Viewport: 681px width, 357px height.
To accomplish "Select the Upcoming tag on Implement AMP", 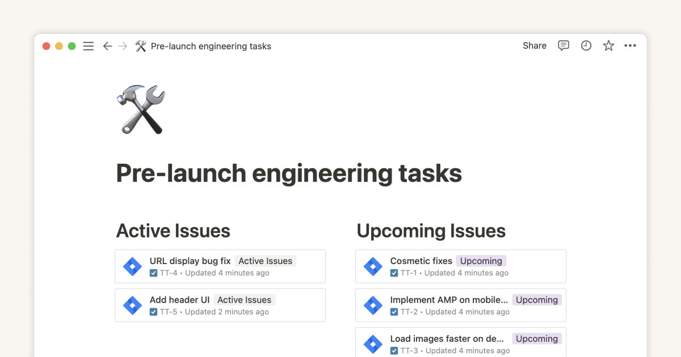I will pos(536,300).
